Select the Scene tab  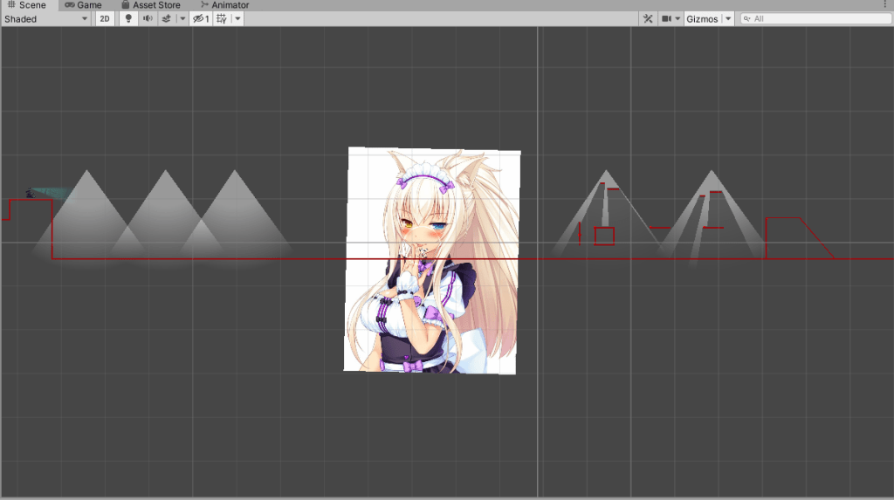tap(26, 5)
